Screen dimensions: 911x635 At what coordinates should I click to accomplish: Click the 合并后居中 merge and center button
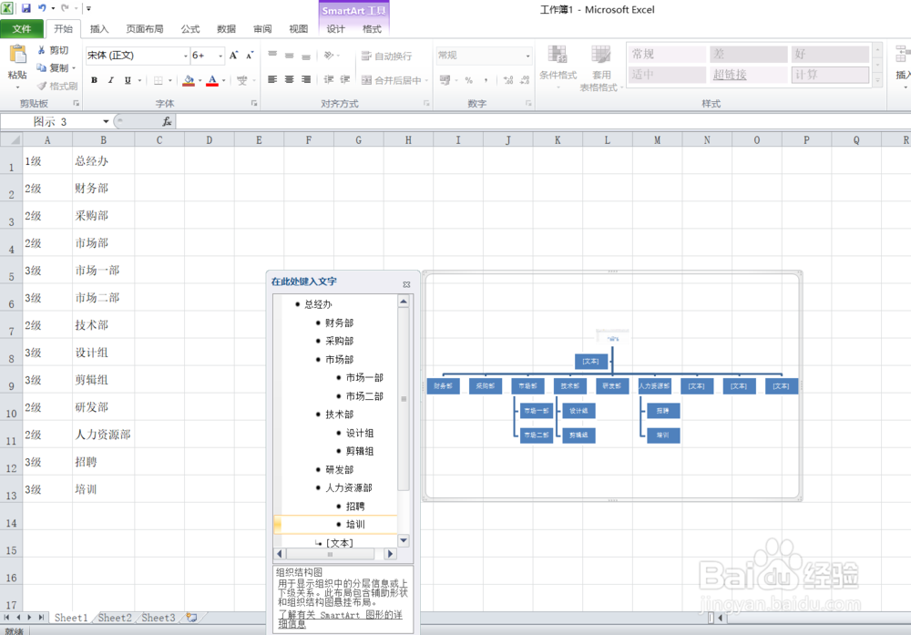point(391,80)
